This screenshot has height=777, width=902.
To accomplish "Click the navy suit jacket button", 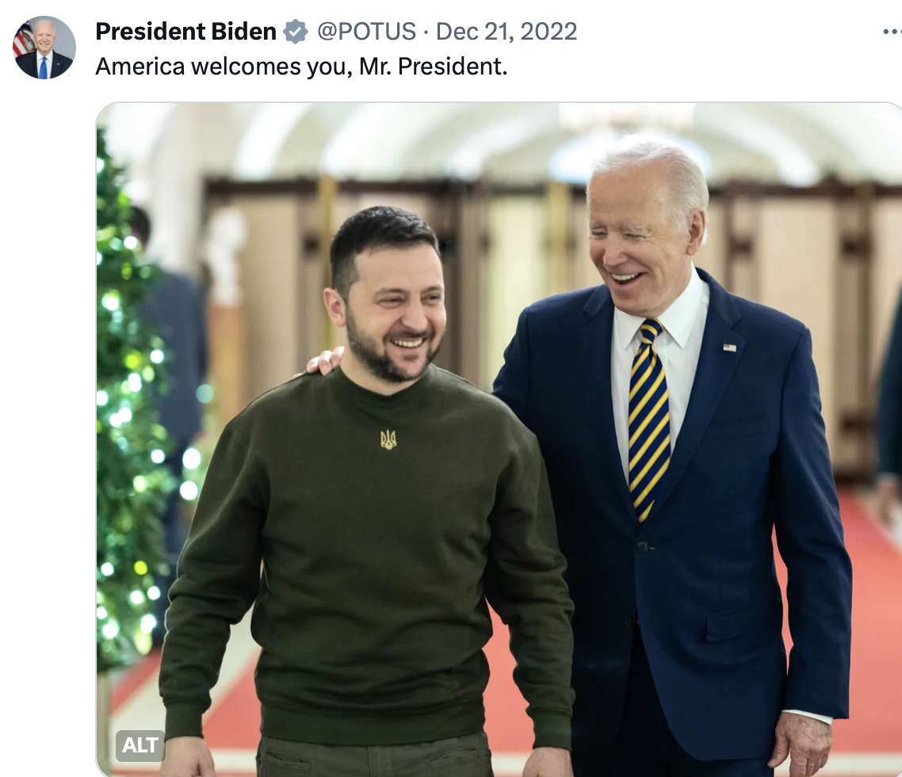I will 642,546.
